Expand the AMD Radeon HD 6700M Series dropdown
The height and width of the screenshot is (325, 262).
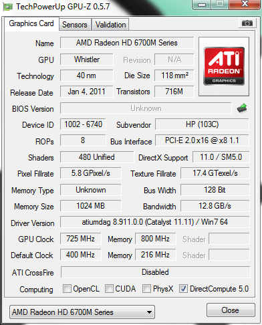(x=82, y=312)
